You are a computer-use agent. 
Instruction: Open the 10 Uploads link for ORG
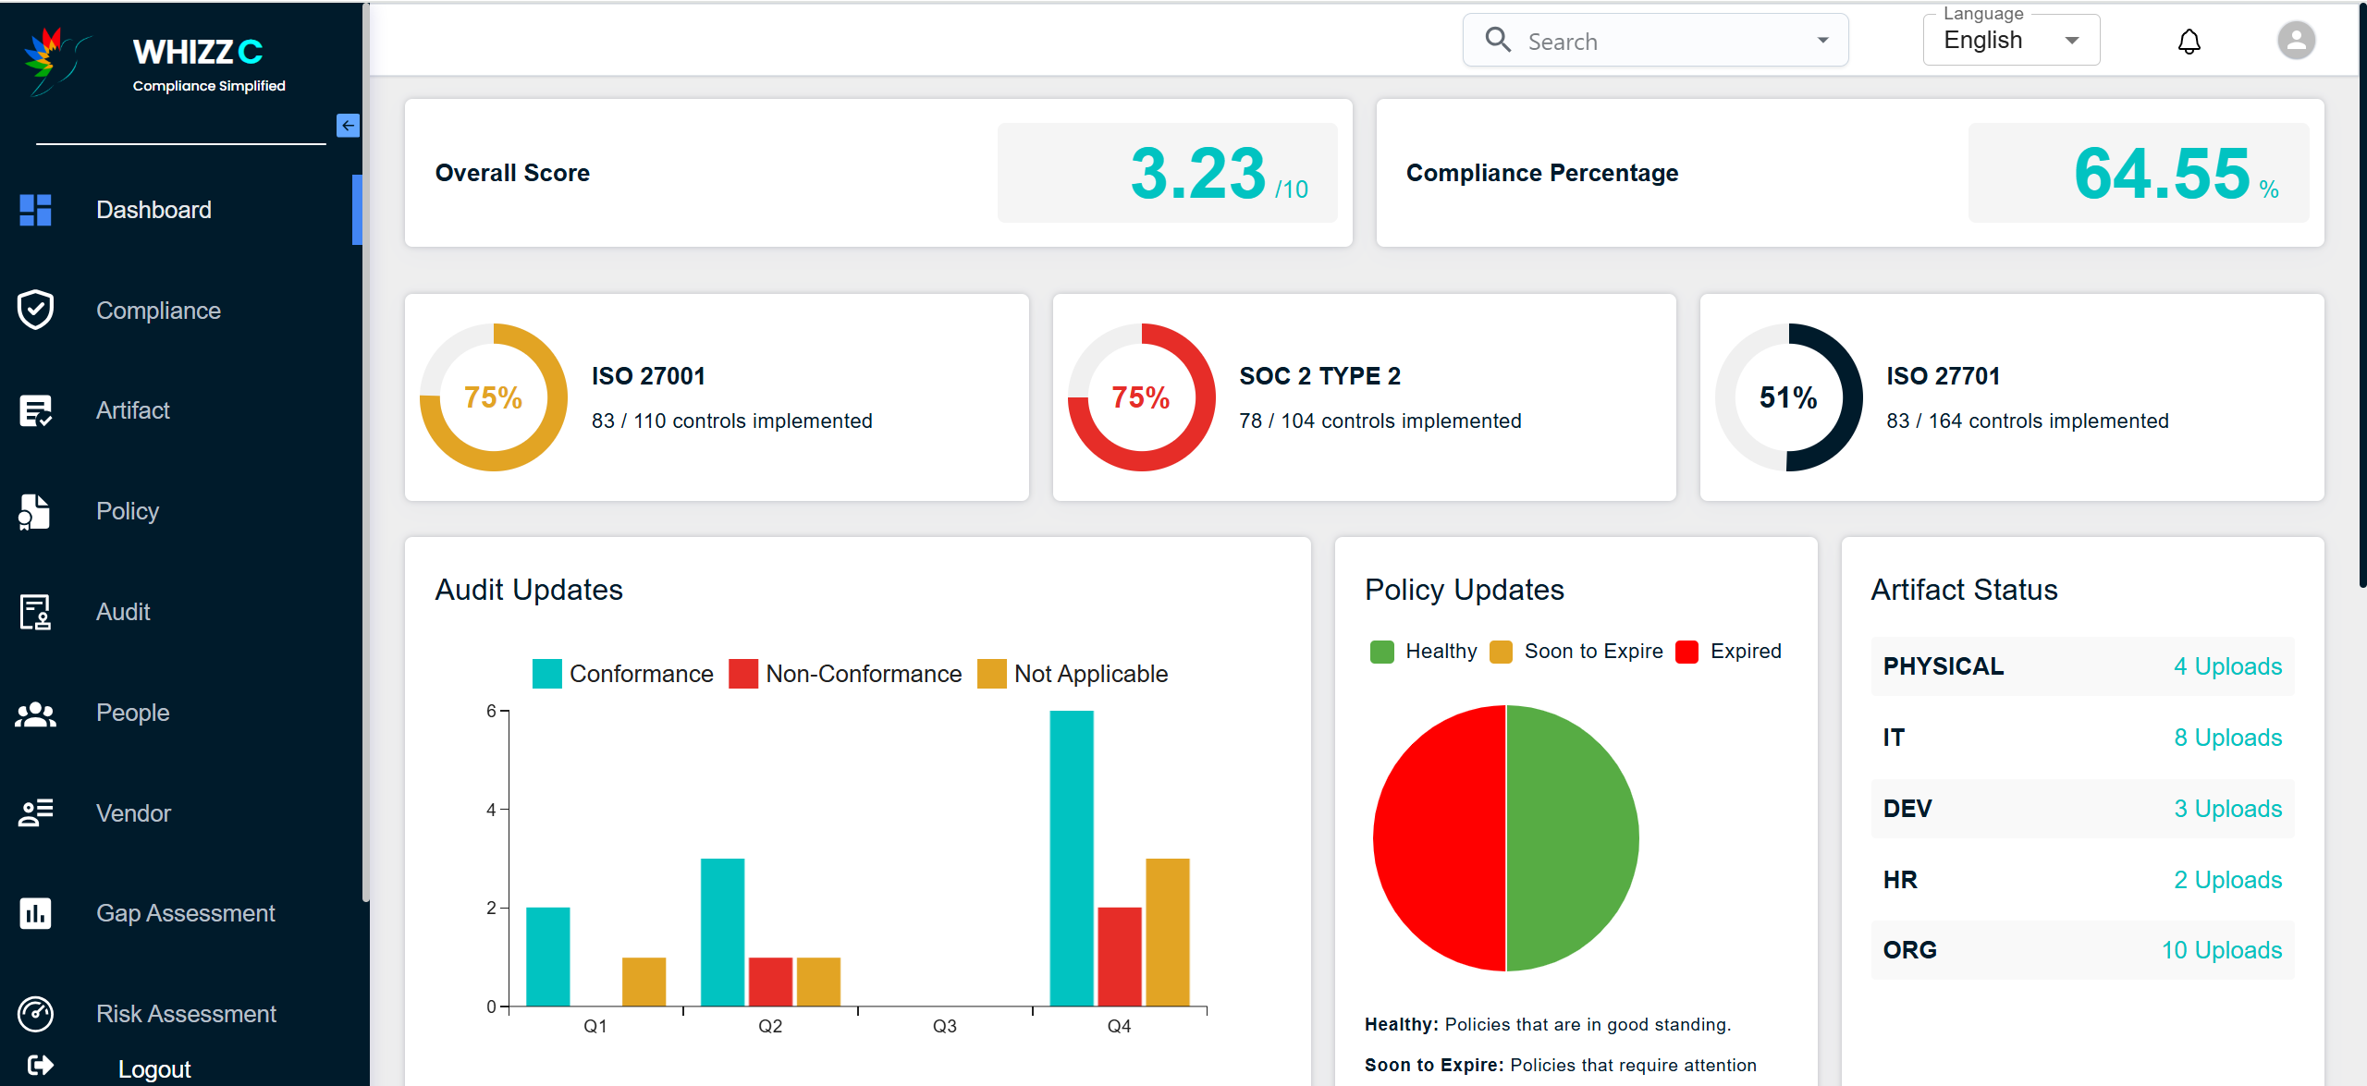click(x=2221, y=950)
